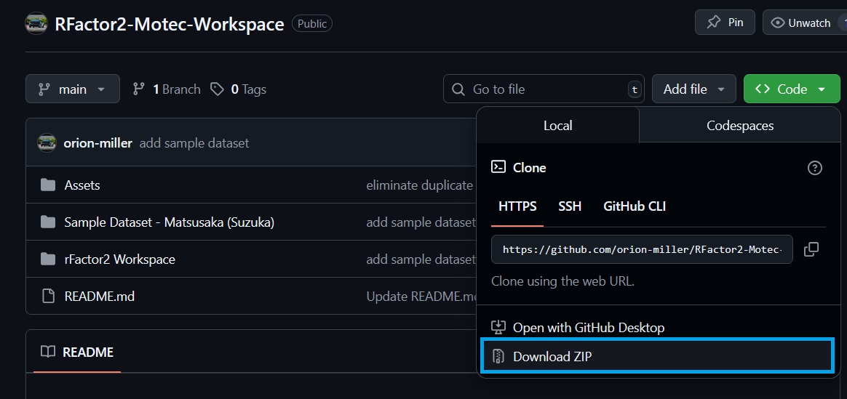Open the commit message in the Sample Dataset row

pyautogui.click(x=421, y=222)
